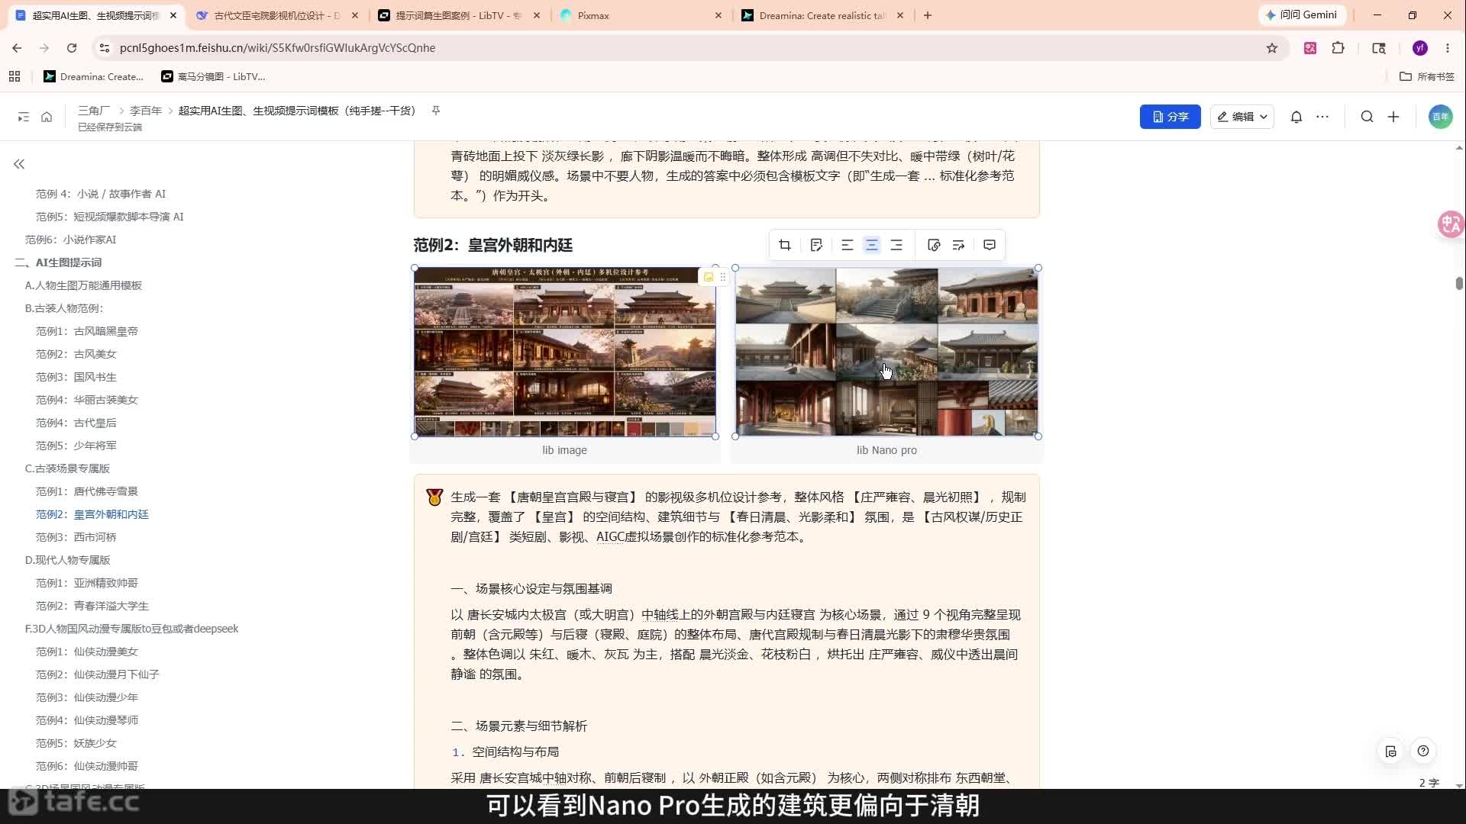Image resolution: width=1466 pixels, height=824 pixels.
Task: Click the lib Nano pro image thumbnail
Action: coord(886,352)
